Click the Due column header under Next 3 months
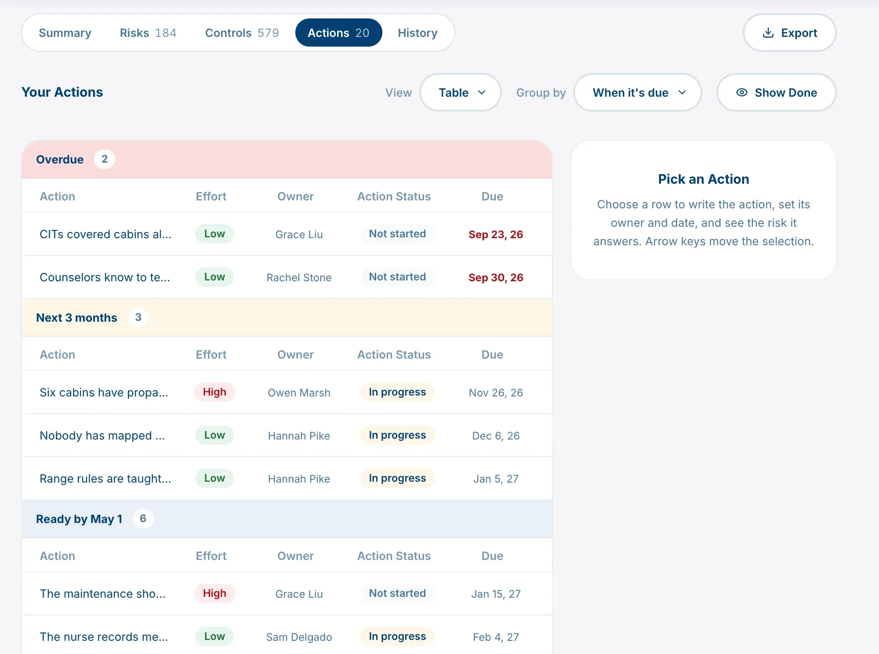 [x=492, y=355]
